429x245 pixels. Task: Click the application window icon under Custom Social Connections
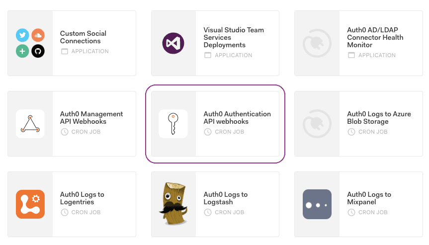[x=65, y=51]
